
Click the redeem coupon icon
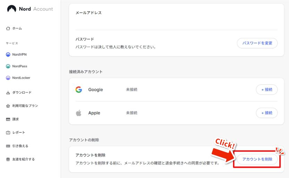(8, 146)
